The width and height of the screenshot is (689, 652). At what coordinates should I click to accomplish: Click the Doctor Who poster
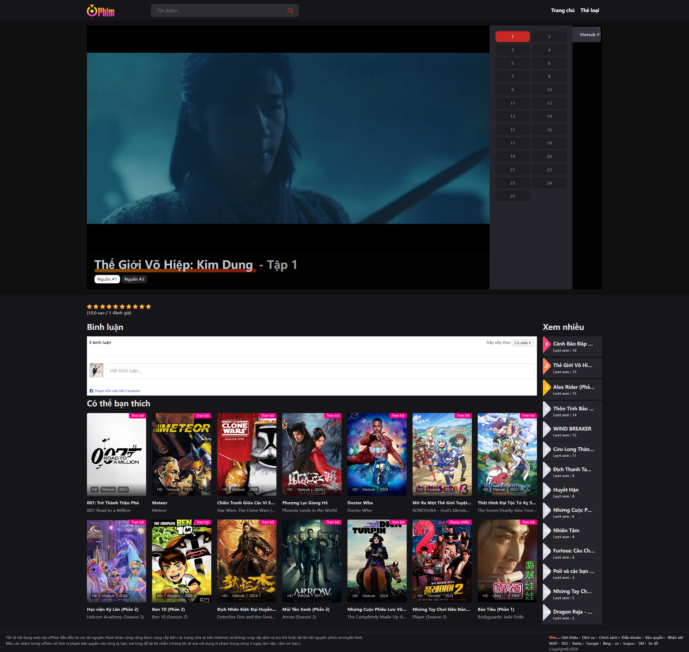click(x=377, y=454)
